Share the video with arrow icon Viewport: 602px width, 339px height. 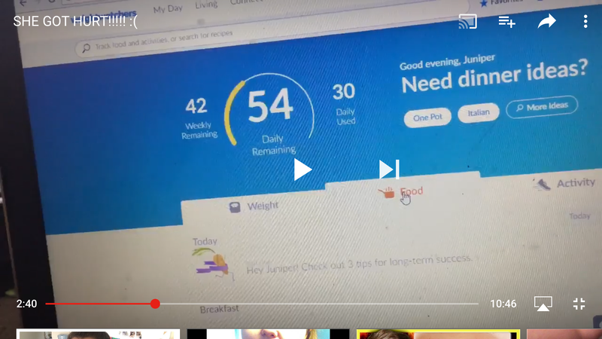click(547, 21)
